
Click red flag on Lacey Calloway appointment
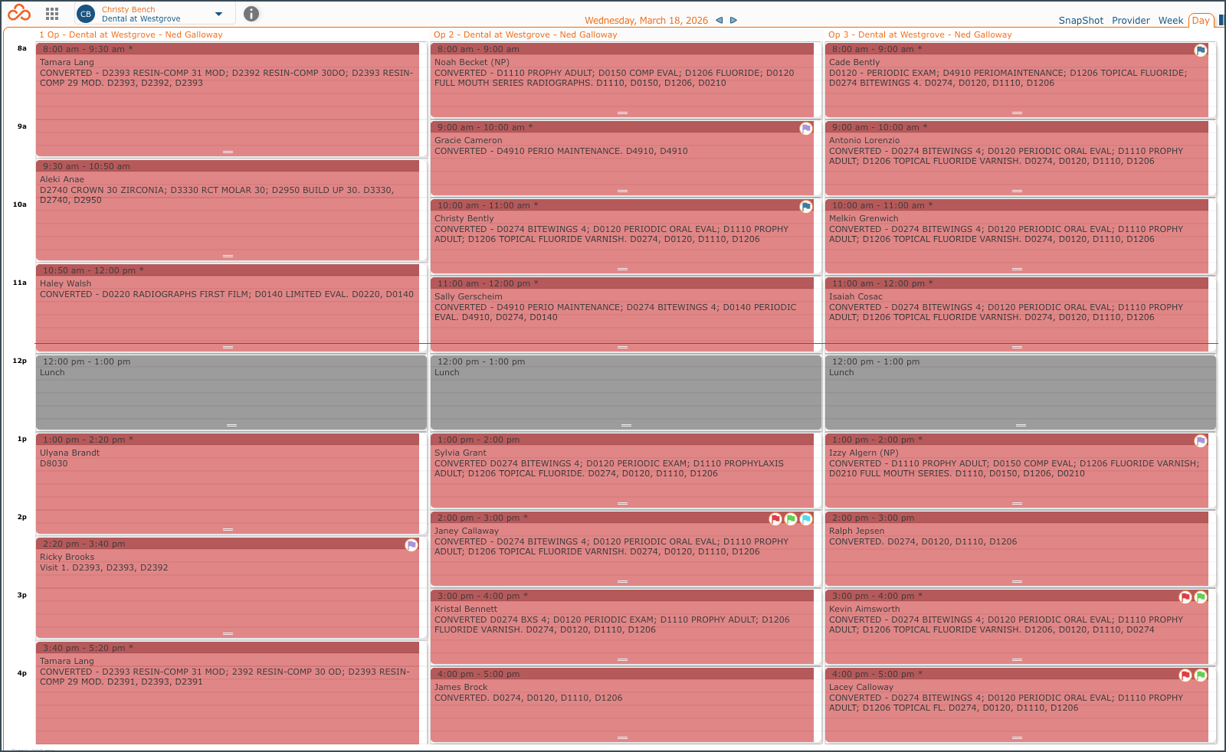tap(1185, 675)
